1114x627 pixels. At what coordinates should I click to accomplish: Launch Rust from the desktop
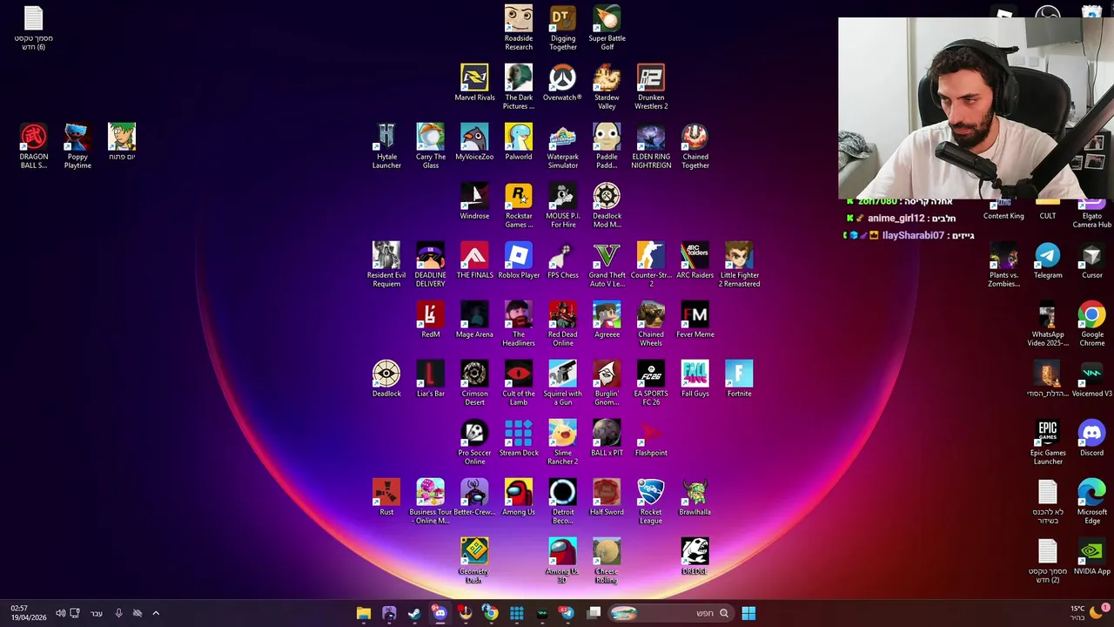coord(386,497)
